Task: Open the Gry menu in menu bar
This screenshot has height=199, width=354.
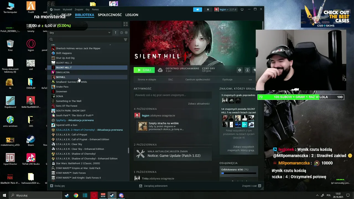Action: (x=87, y=9)
